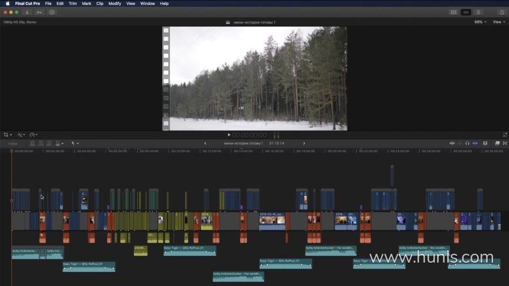Select the yellow ZOOM audio clip
509x286 pixels.
pyautogui.click(x=141, y=251)
